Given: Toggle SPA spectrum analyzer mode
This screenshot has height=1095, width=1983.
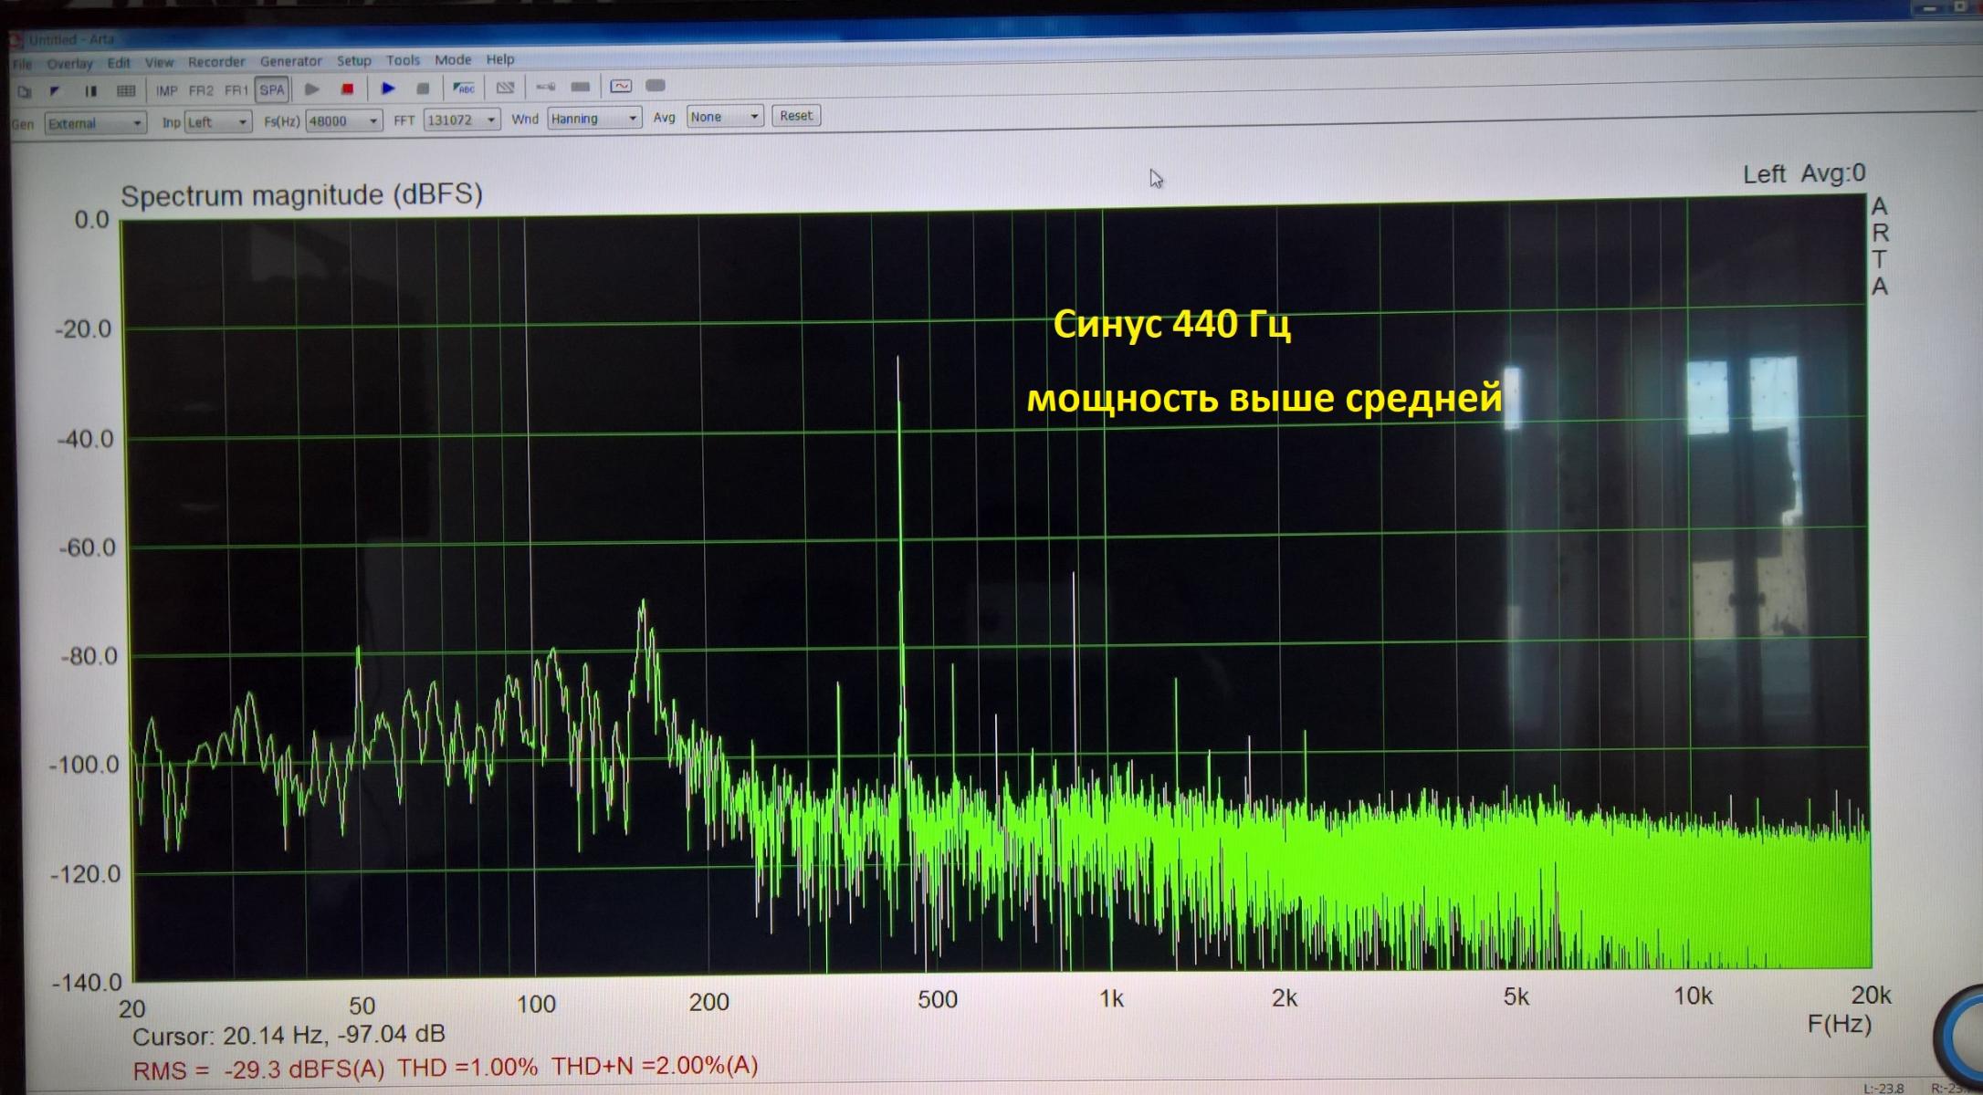Looking at the screenshot, I should click(272, 89).
